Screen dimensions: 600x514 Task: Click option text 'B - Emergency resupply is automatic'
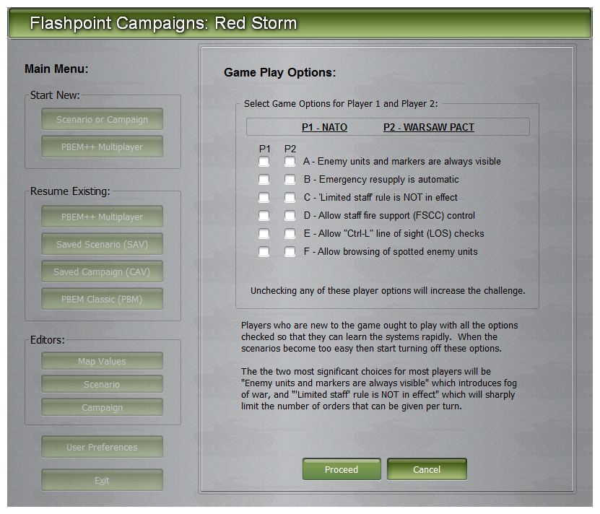[x=381, y=180]
